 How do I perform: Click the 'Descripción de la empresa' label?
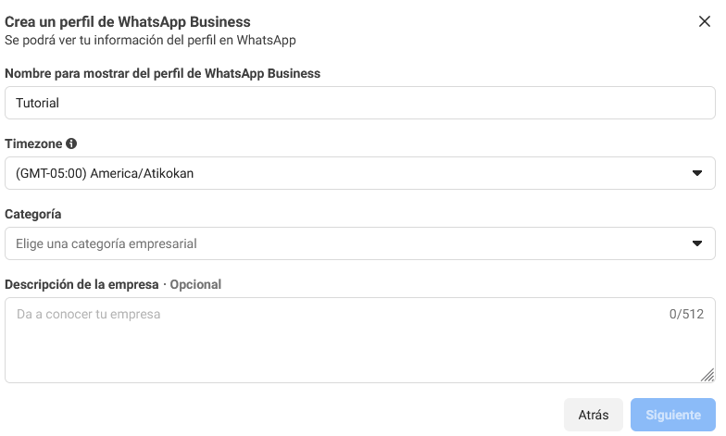pos(81,284)
